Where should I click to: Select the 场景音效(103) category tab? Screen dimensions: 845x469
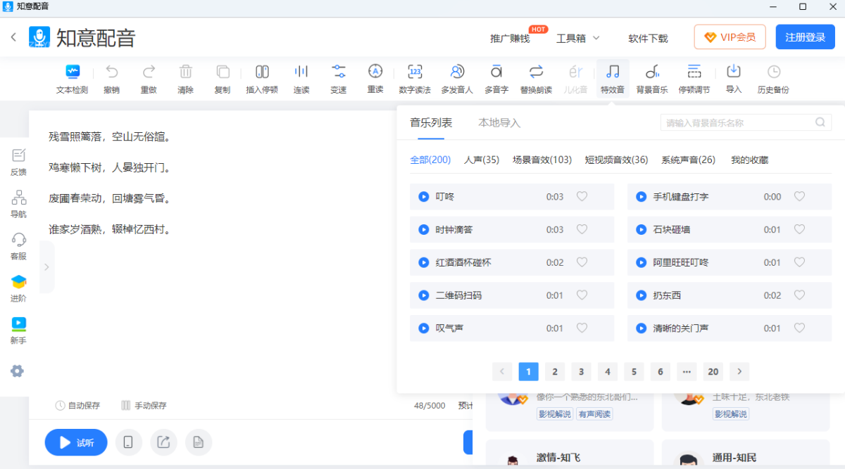(542, 160)
